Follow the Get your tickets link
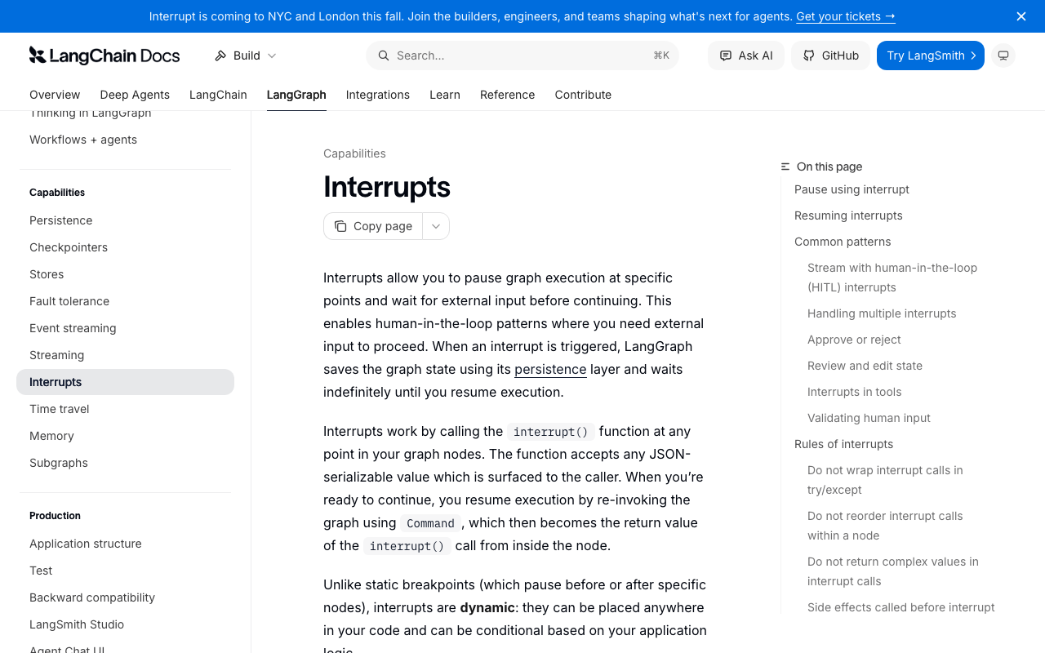Screen dimensions: 1045x653 click(846, 16)
